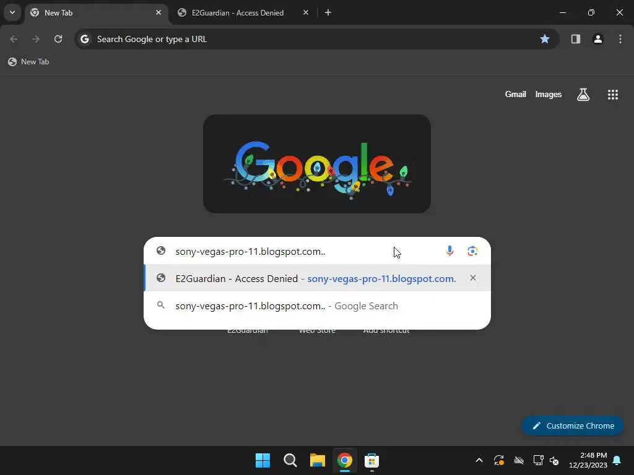This screenshot has height=475, width=634.
Task: Remove the E2Guardian suggestion with X
Action: 472,278
